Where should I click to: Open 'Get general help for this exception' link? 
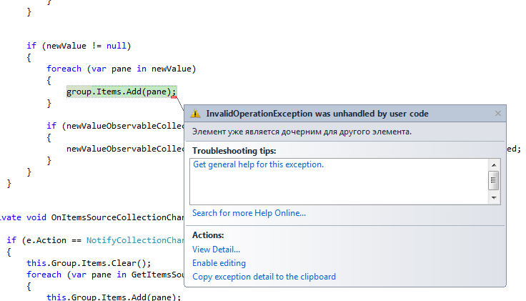[258, 164]
